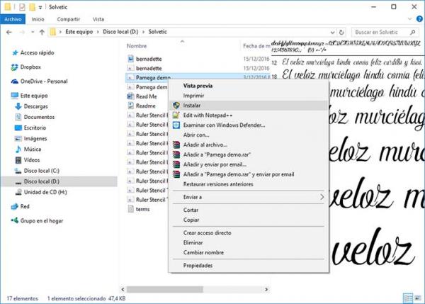Viewport: 425px width, 304px height.
Task: Switch to details view icon
Action: pyautogui.click(x=408, y=298)
